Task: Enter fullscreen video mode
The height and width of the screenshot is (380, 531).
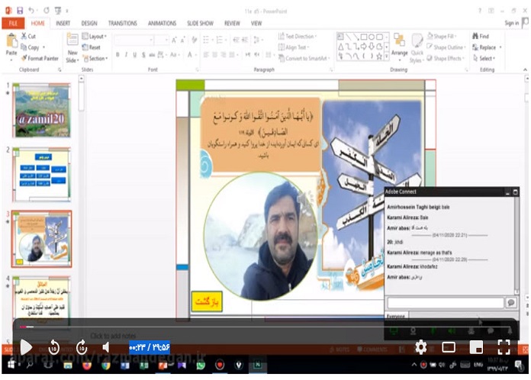Action: point(504,347)
